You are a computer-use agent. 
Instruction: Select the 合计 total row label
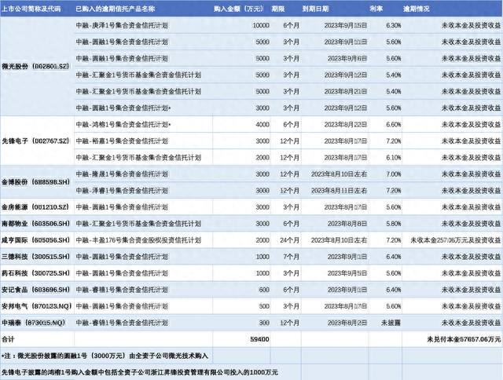pyautogui.click(x=8, y=339)
